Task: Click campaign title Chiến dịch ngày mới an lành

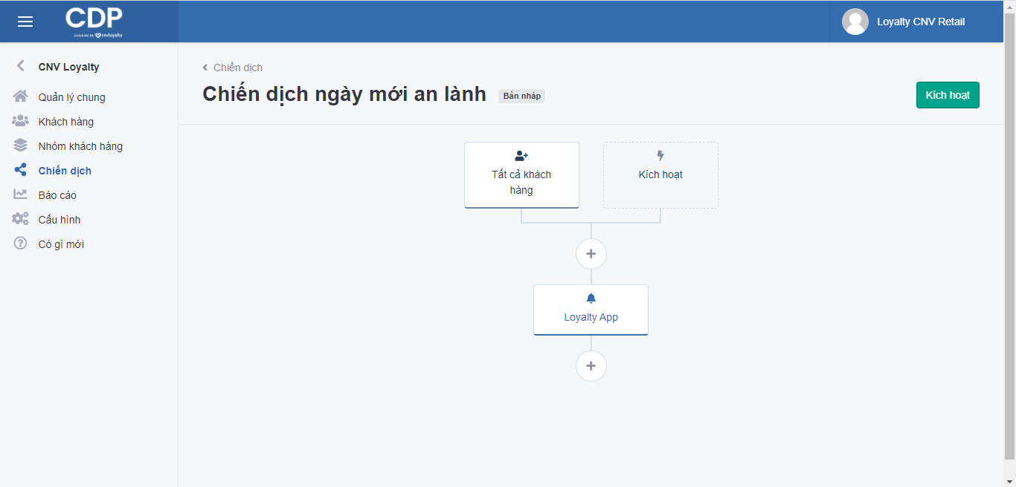Action: tap(344, 94)
